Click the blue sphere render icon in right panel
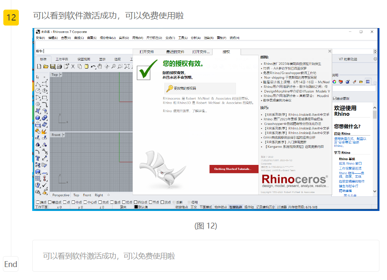Viewport: 387px width, 280px height. 348,82
